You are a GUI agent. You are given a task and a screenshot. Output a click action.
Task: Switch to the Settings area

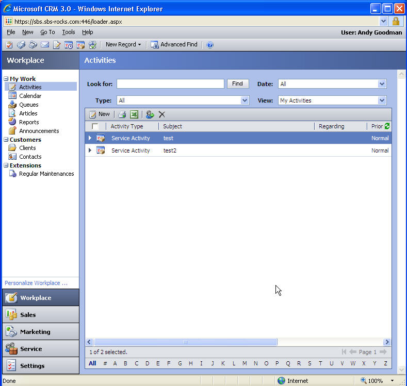point(41,366)
